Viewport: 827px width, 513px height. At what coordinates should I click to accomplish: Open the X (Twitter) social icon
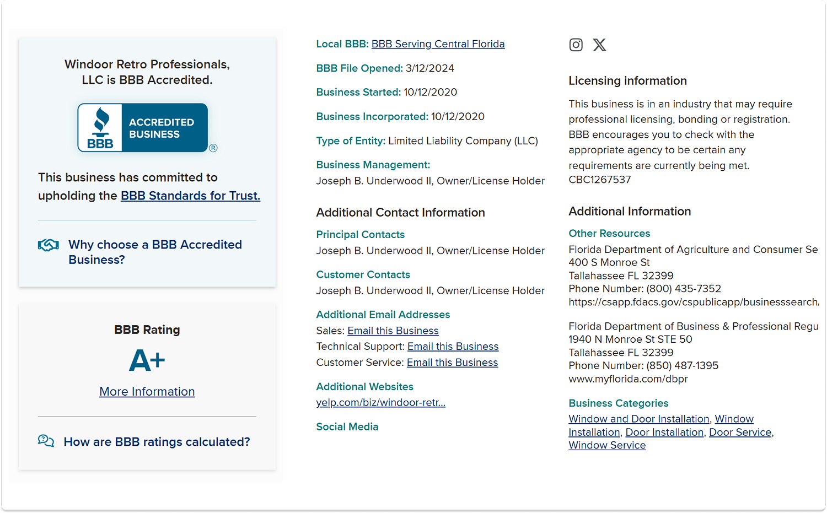(x=599, y=45)
